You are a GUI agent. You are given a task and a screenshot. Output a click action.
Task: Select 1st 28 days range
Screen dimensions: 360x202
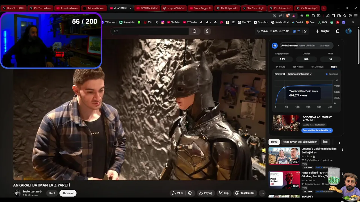click(317, 67)
